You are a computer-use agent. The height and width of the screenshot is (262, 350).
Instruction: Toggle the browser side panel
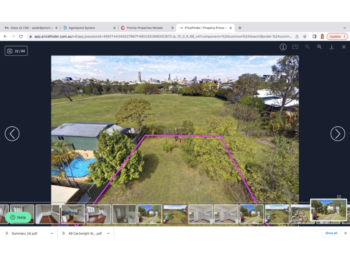coord(314,36)
